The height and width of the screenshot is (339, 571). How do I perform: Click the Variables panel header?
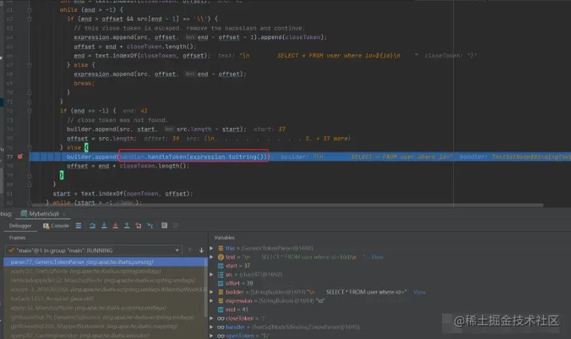coord(225,238)
